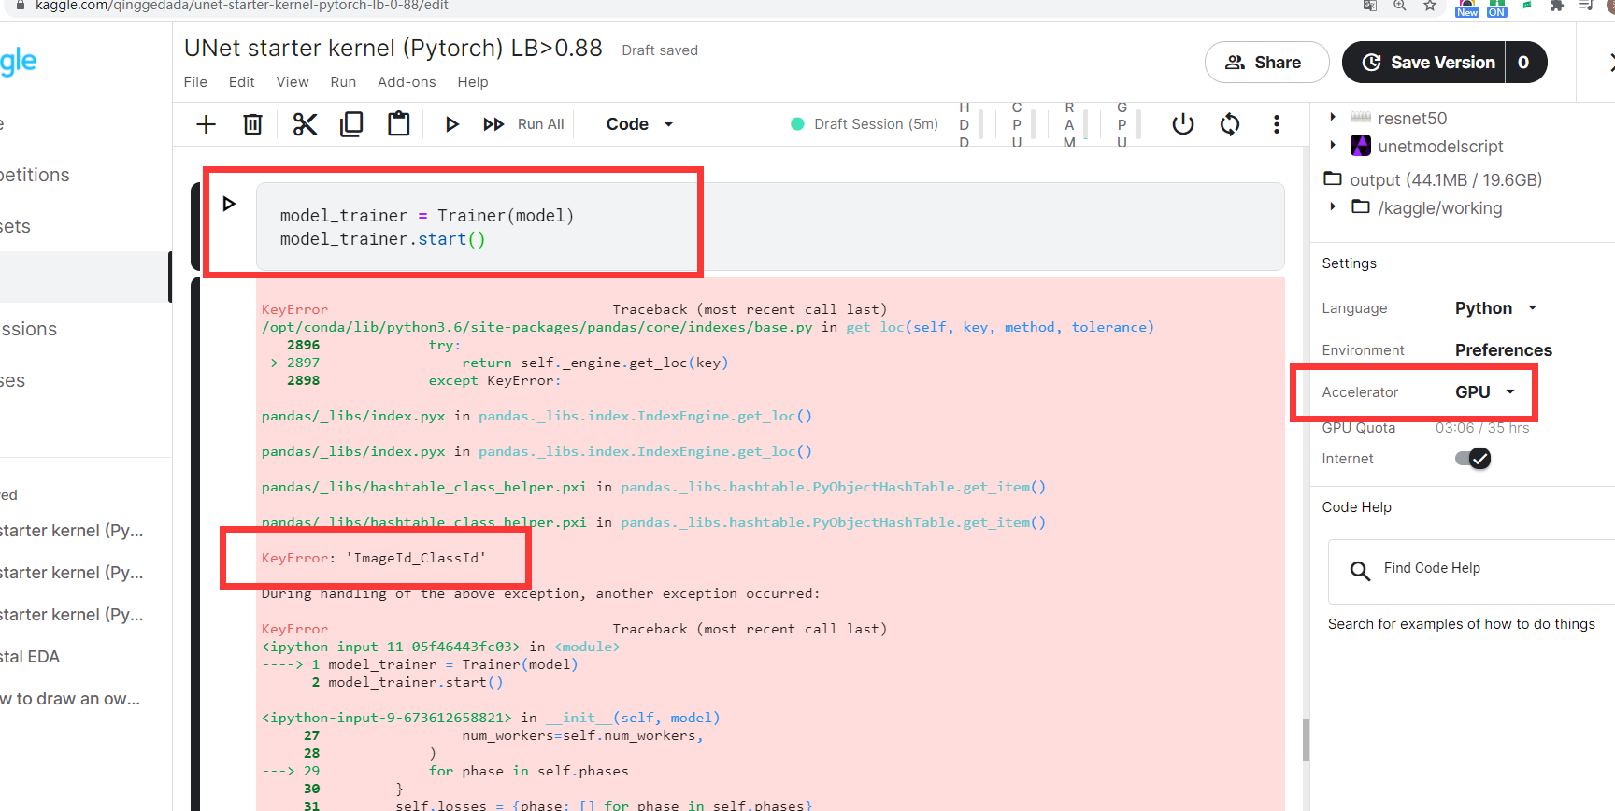Click the notebook vertical scrollbar

pos(1306,739)
